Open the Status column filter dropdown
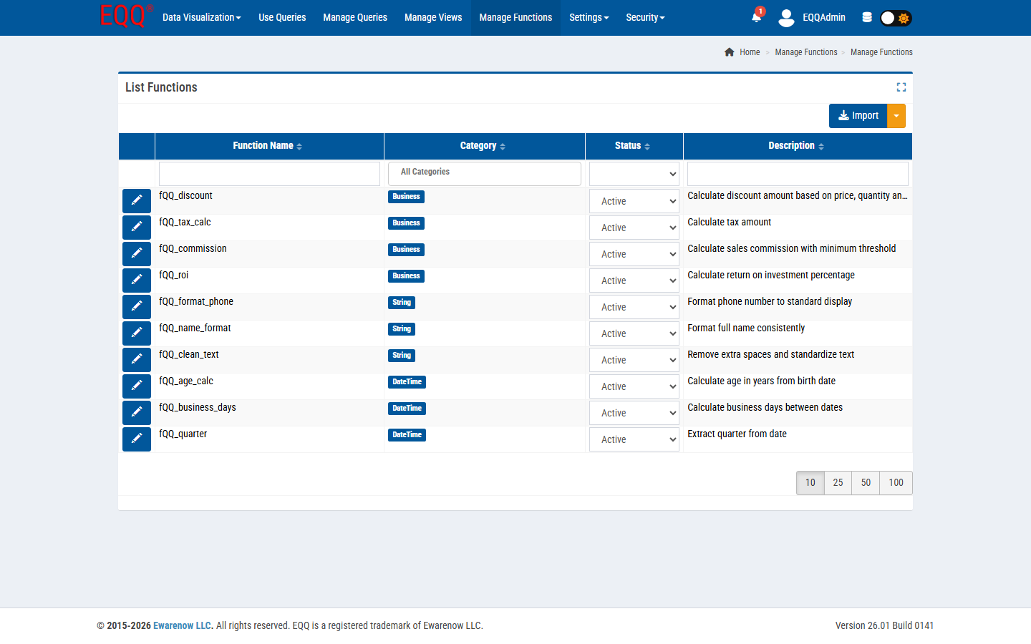This screenshot has height=644, width=1031. pos(634,173)
